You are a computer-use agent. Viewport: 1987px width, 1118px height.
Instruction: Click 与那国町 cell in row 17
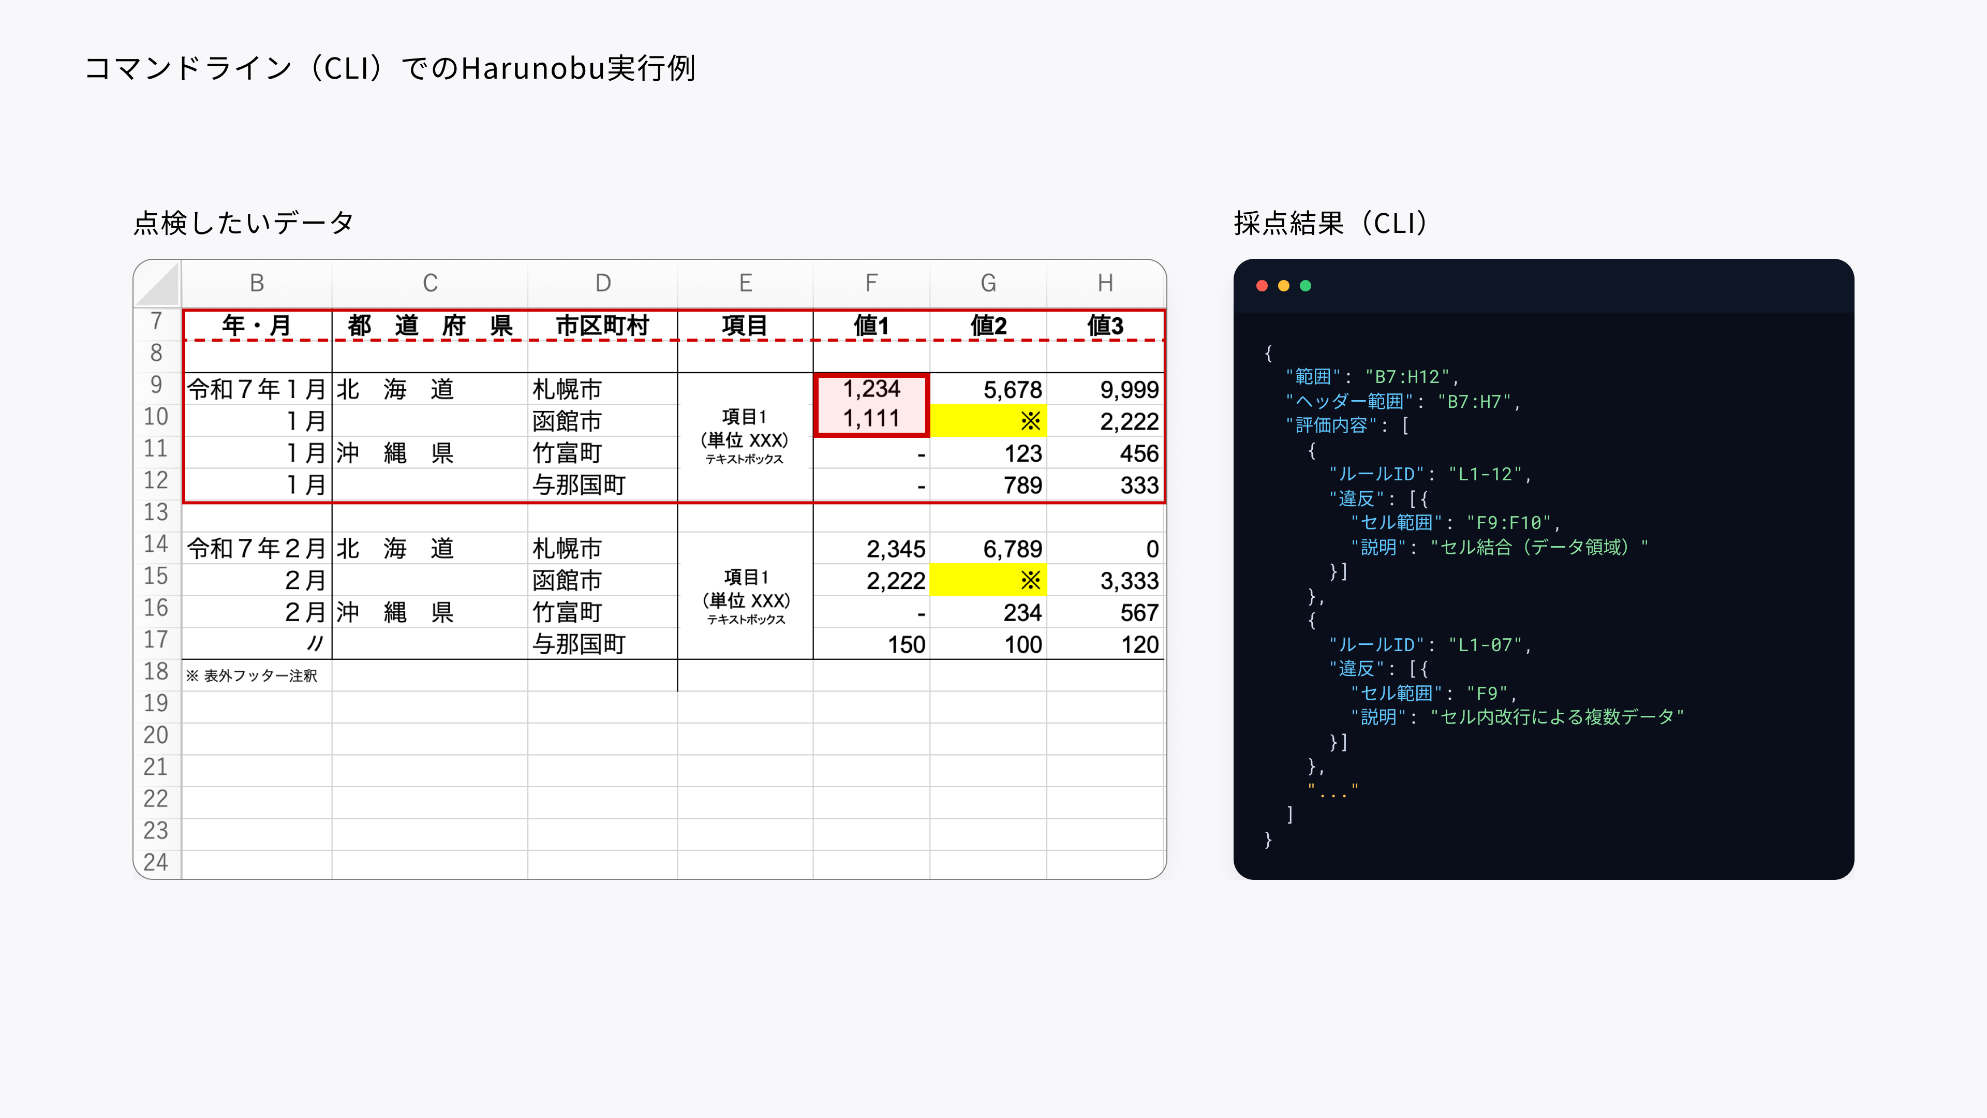[x=602, y=644]
